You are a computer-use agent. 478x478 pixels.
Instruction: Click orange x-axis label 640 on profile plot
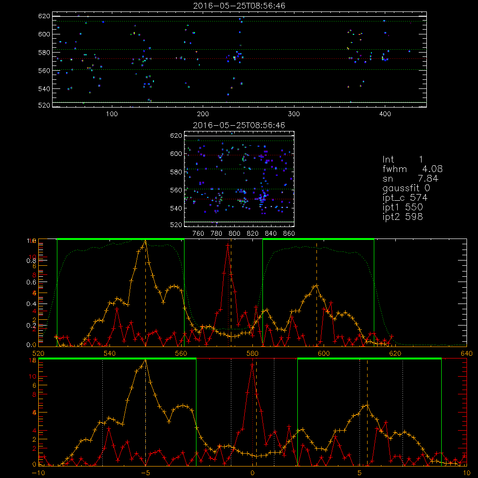pos(467,353)
